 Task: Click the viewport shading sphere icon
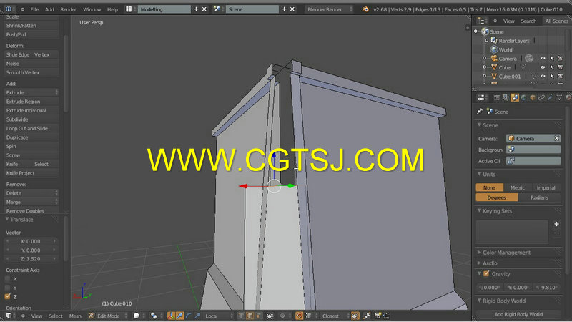click(136, 316)
